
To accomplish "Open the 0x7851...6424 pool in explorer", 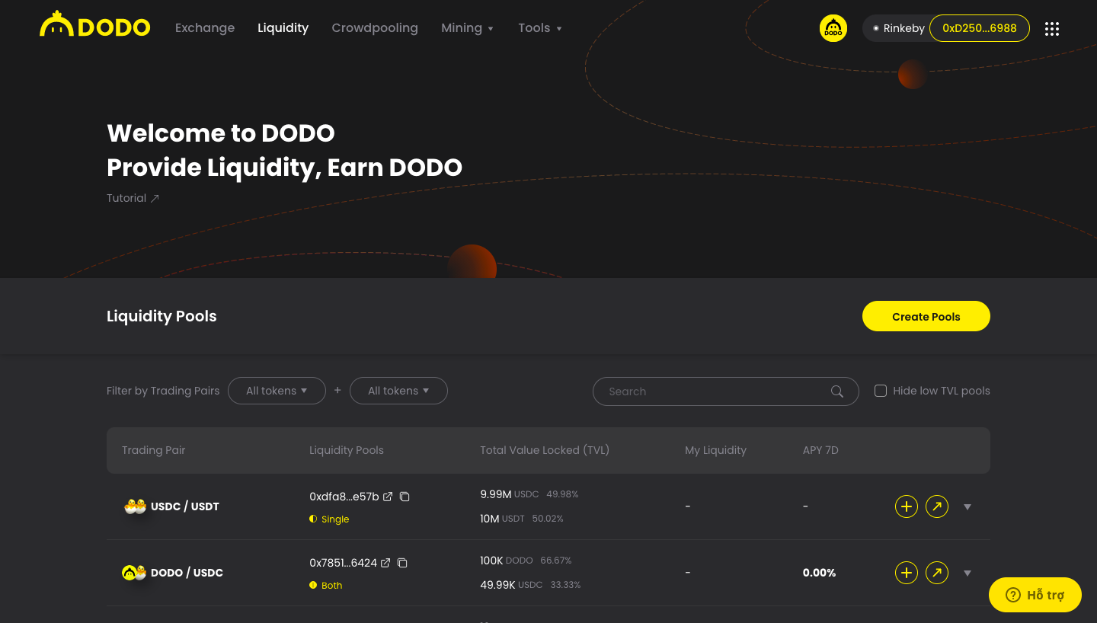I will [x=385, y=563].
